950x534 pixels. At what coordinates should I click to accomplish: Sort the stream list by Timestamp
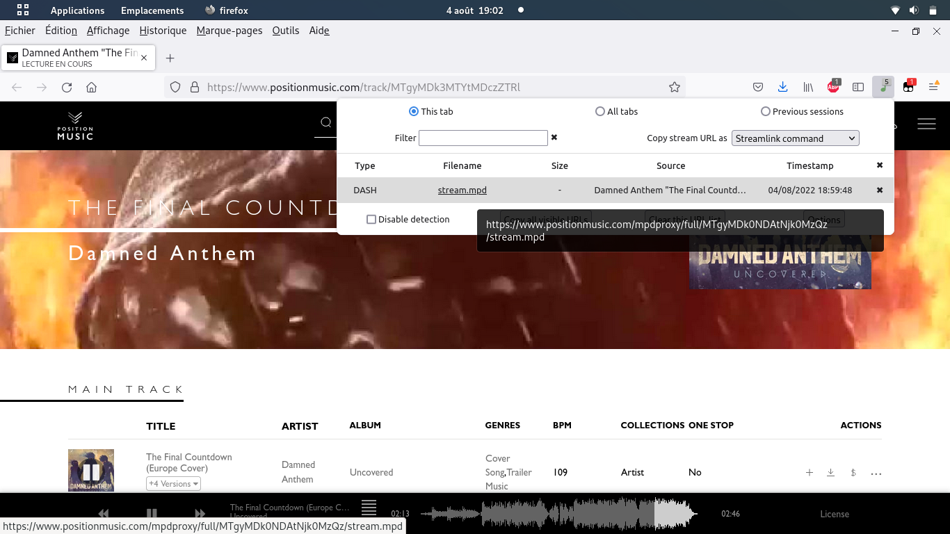pyautogui.click(x=810, y=165)
